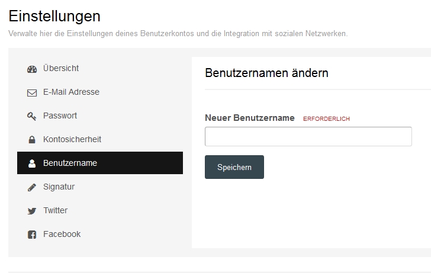Open the Passwort section

pos(60,116)
